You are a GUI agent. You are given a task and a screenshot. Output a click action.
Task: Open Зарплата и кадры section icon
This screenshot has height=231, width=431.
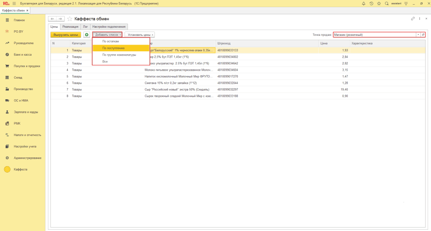[7, 112]
